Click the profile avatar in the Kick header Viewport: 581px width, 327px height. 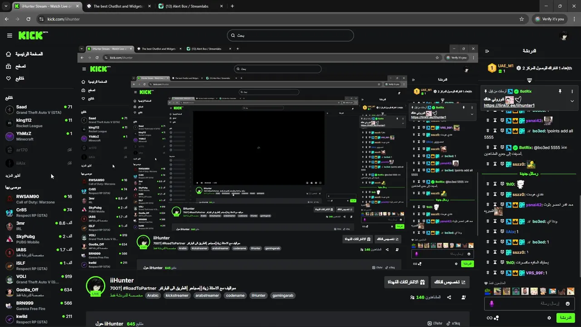564,36
